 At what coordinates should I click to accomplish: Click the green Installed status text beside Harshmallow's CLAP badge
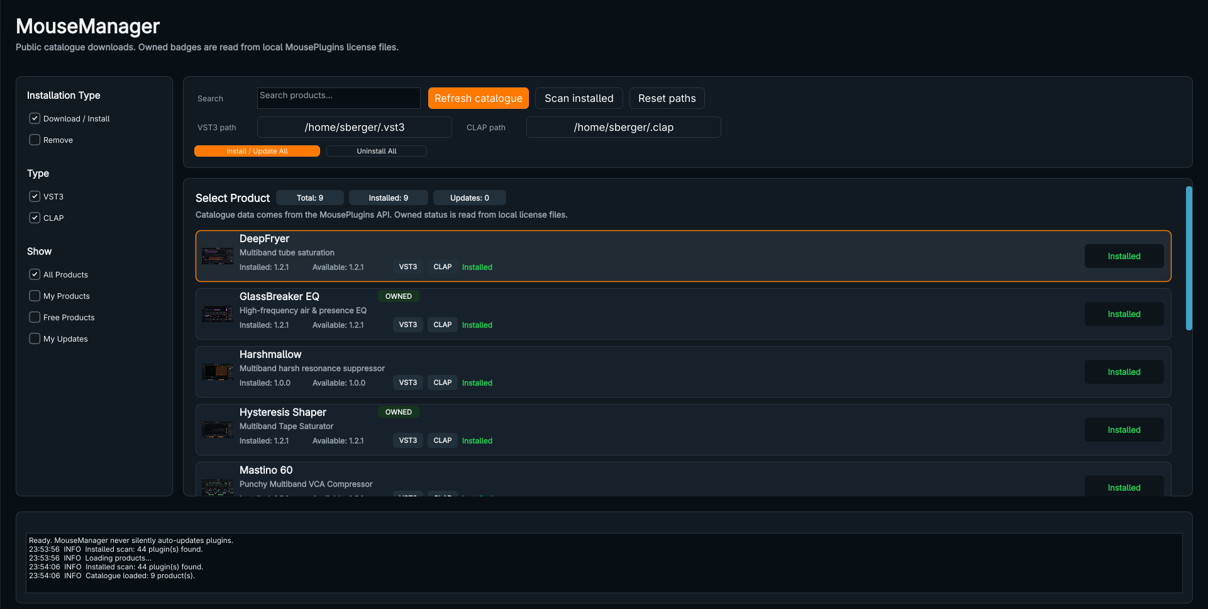pyautogui.click(x=477, y=383)
